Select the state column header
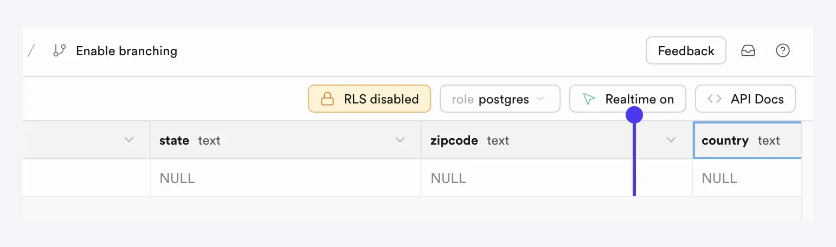Viewport: 836px width, 247px height. tap(286, 140)
